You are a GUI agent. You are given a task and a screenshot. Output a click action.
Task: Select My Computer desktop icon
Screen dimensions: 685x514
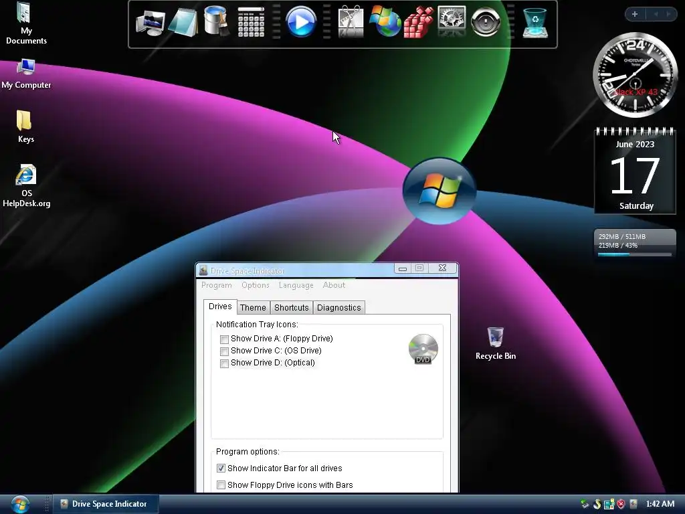click(26, 74)
